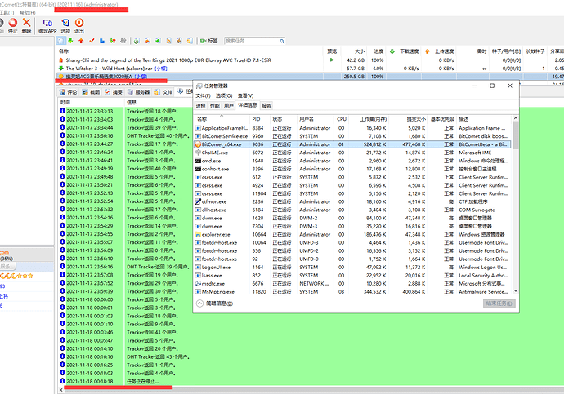Click the Tags (标签) toolbar button
This screenshot has width=564, height=394.
pyautogui.click(x=209, y=41)
